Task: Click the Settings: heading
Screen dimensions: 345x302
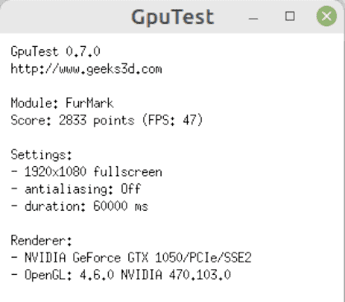Action: [41, 155]
